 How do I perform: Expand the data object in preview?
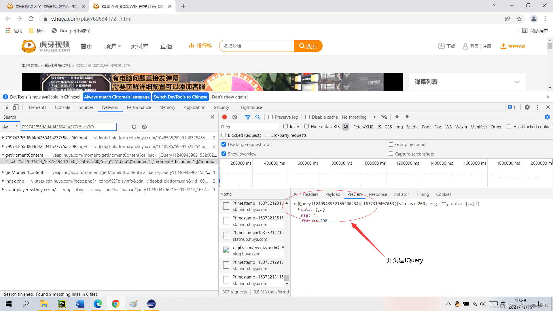tap(299, 209)
